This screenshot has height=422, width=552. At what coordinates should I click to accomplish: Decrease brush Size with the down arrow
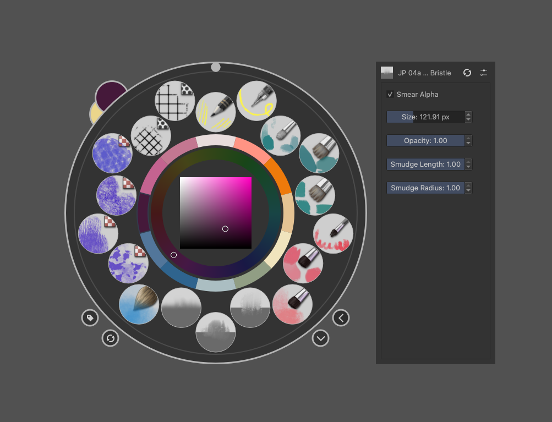tap(468, 119)
